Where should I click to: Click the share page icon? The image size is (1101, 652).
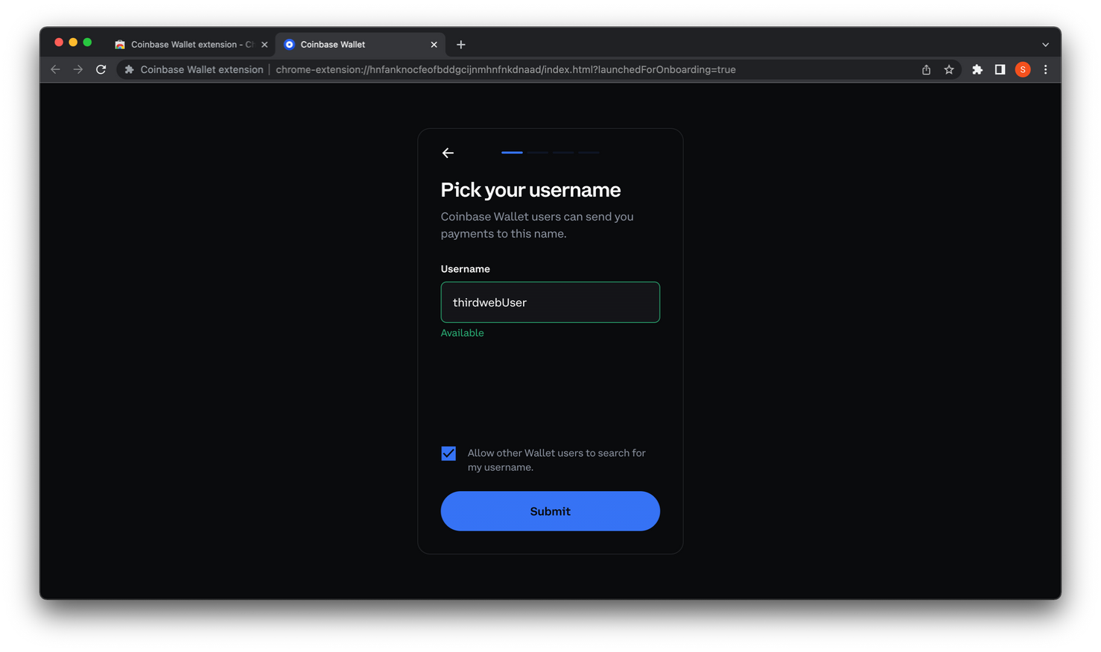pyautogui.click(x=926, y=69)
